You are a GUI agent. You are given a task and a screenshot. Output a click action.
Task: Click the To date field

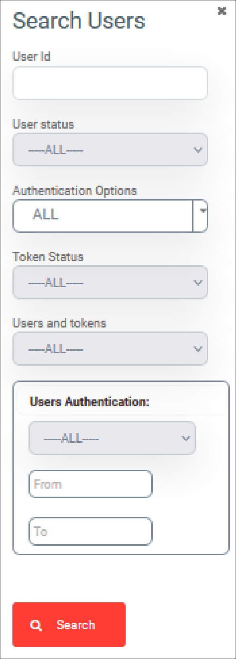pos(91,532)
